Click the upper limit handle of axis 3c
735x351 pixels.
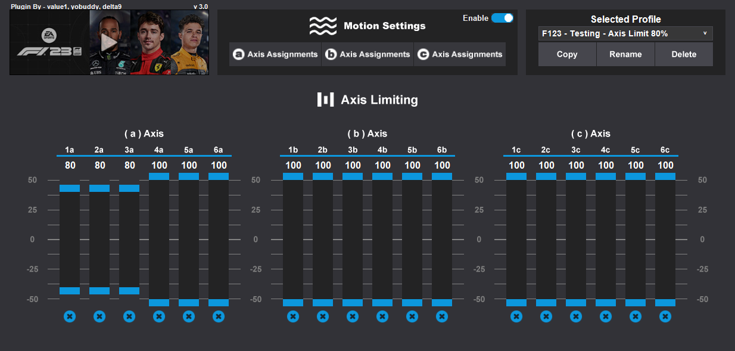tap(576, 176)
